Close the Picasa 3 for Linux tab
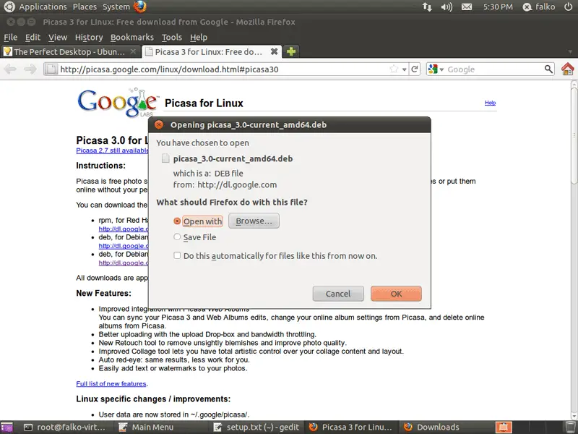 (275, 51)
